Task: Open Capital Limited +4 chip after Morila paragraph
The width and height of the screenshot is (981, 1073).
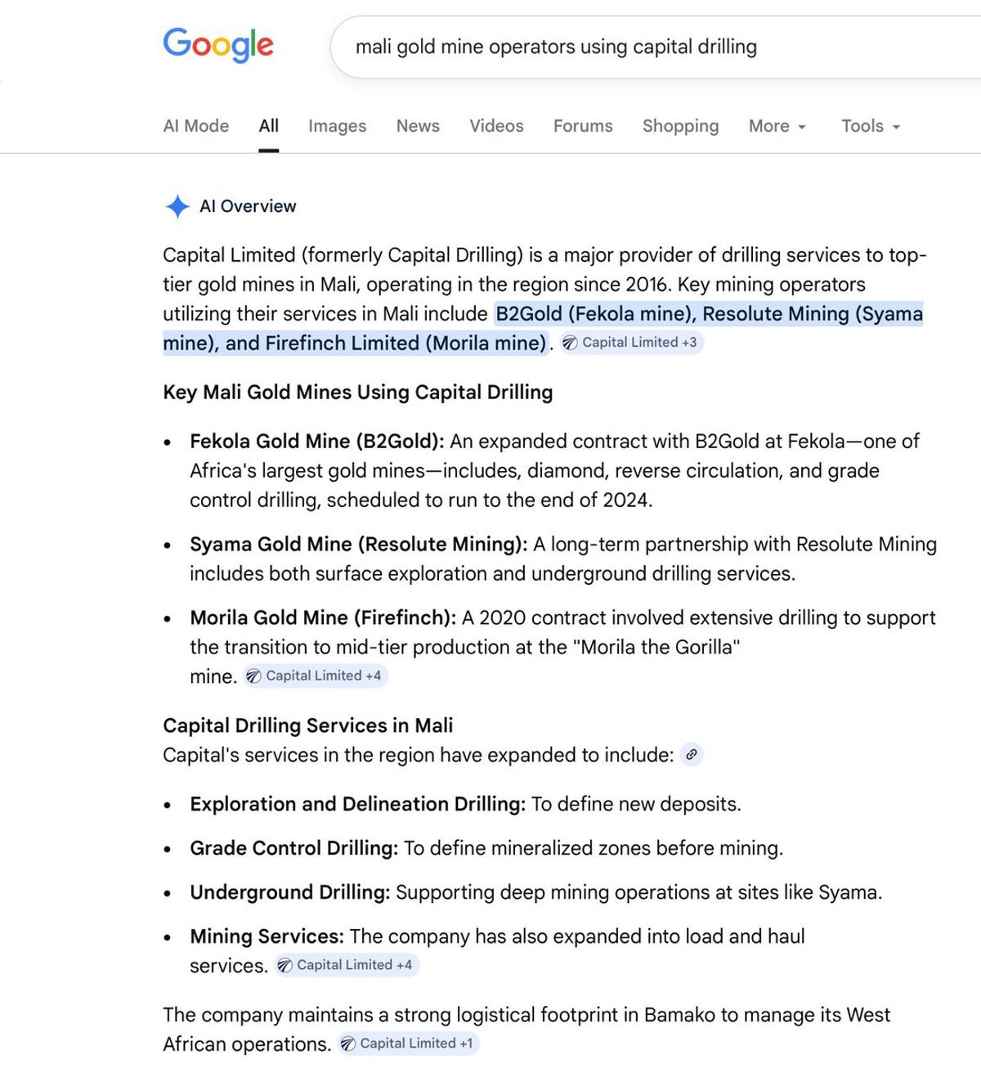Action: coord(315,676)
